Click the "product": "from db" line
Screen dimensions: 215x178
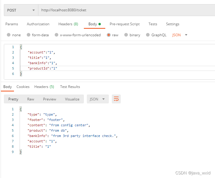pos(48,130)
